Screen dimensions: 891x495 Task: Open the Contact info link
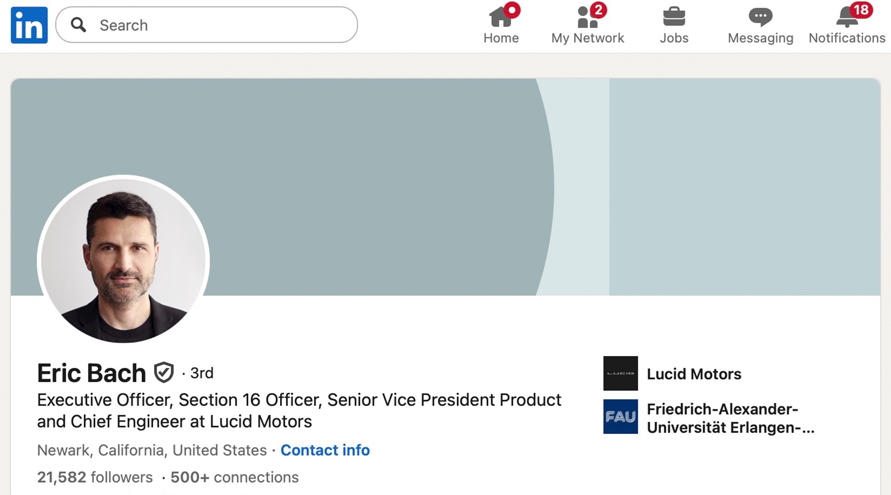(325, 450)
